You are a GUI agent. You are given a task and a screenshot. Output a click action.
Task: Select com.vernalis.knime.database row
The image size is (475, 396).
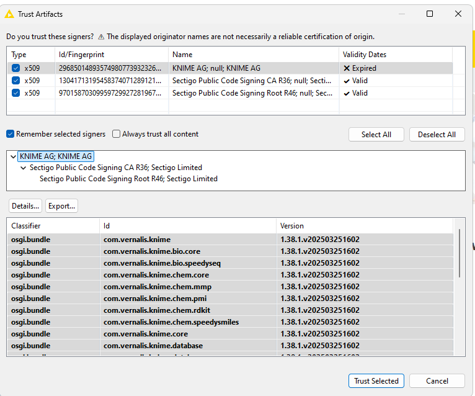(x=230, y=346)
